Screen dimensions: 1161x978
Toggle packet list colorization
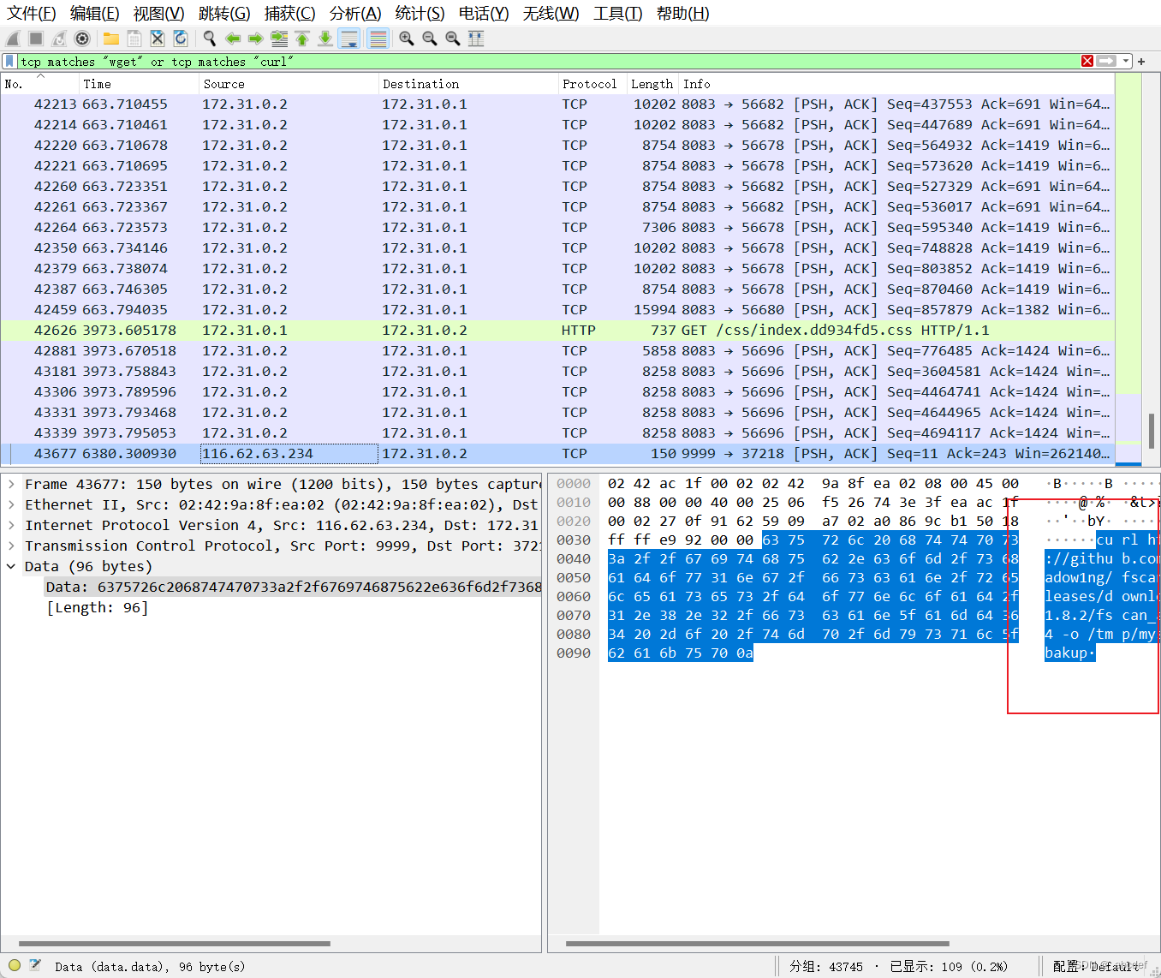point(378,39)
